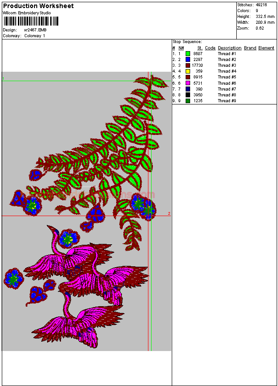Click the Brand column header
This screenshot has height=386, width=278.
(250, 48)
